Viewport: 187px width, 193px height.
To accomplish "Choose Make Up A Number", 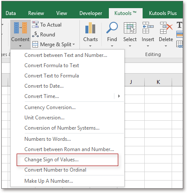I will 67,181.
